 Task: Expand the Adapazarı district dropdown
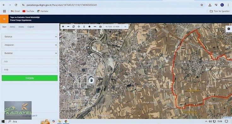(x=30, y=45)
